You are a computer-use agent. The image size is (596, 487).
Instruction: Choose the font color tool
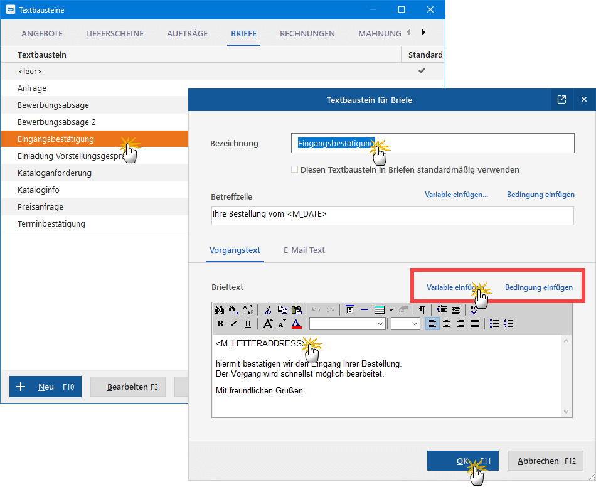(x=297, y=324)
